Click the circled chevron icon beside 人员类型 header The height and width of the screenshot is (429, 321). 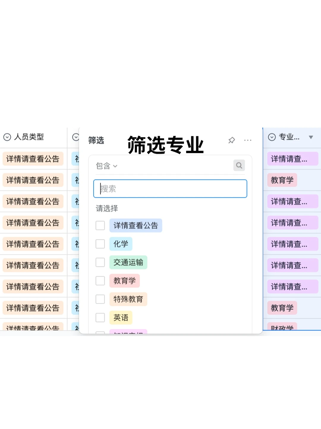coord(7,137)
